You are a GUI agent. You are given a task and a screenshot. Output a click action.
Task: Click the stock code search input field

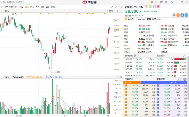pyautogui.click(x=15, y=2)
